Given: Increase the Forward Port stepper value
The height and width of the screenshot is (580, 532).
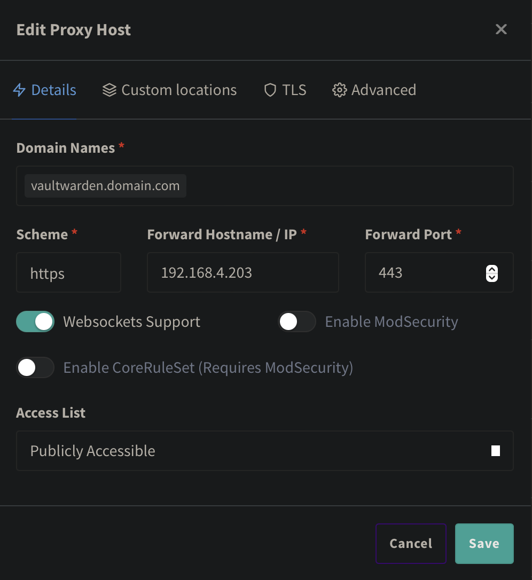Looking at the screenshot, I should coord(492,269).
